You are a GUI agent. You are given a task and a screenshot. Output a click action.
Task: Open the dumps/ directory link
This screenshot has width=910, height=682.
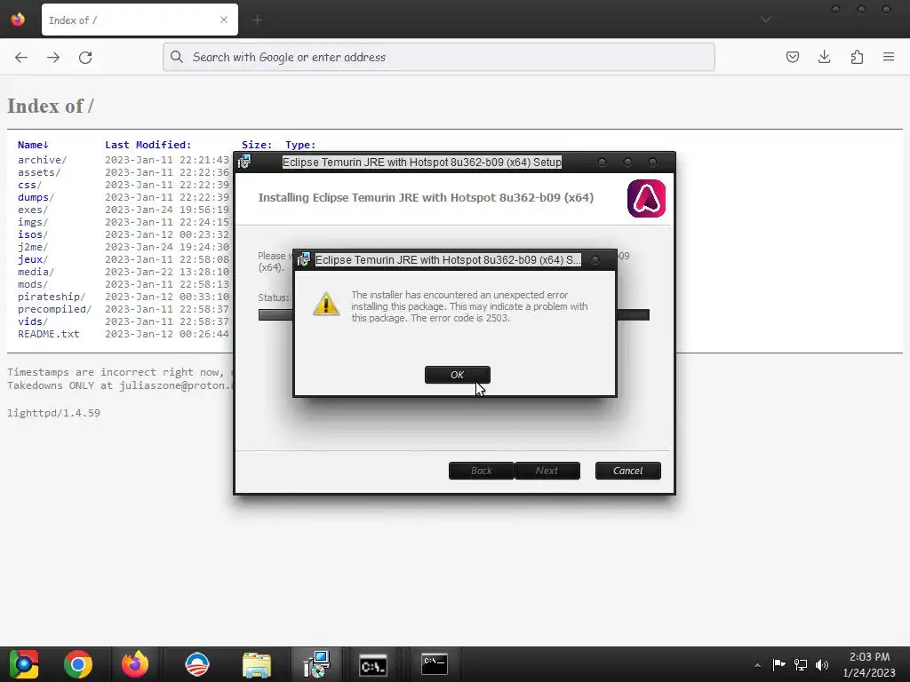coord(36,197)
